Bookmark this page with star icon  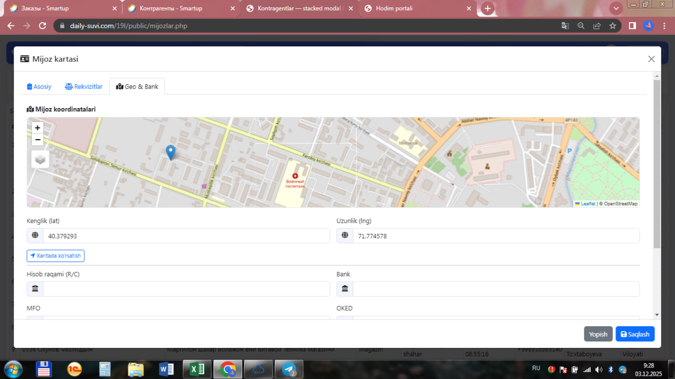[612, 25]
